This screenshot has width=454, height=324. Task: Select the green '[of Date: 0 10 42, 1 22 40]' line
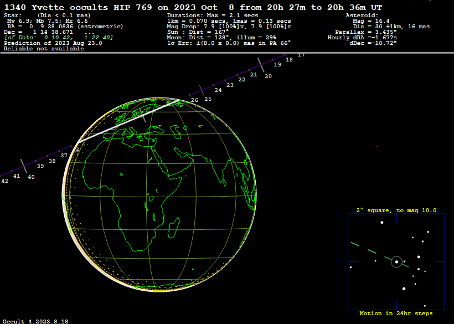click(x=59, y=38)
